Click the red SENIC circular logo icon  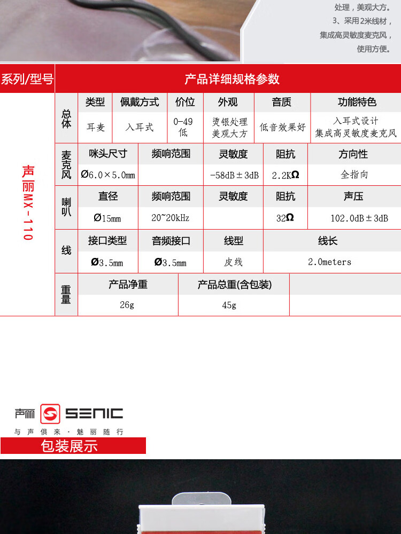(50, 414)
